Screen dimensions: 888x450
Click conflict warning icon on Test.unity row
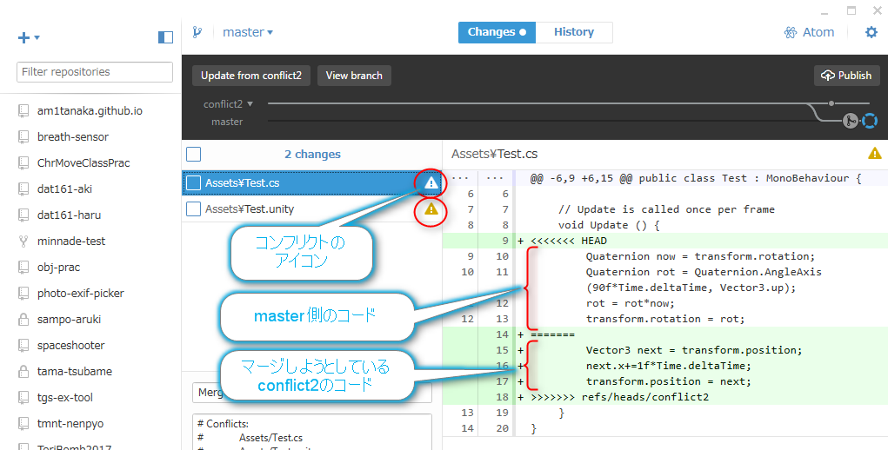tap(431, 209)
